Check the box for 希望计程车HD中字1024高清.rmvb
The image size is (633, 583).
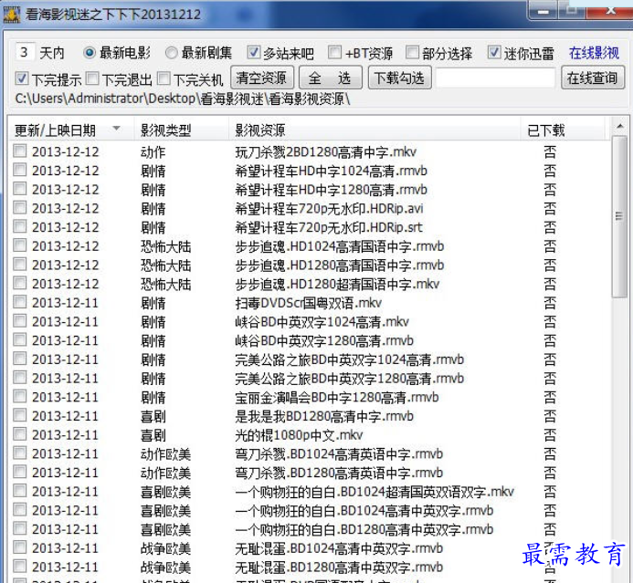click(19, 170)
